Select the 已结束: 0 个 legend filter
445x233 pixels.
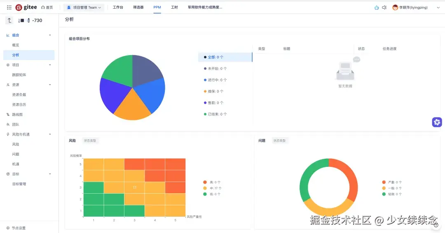[215, 114]
